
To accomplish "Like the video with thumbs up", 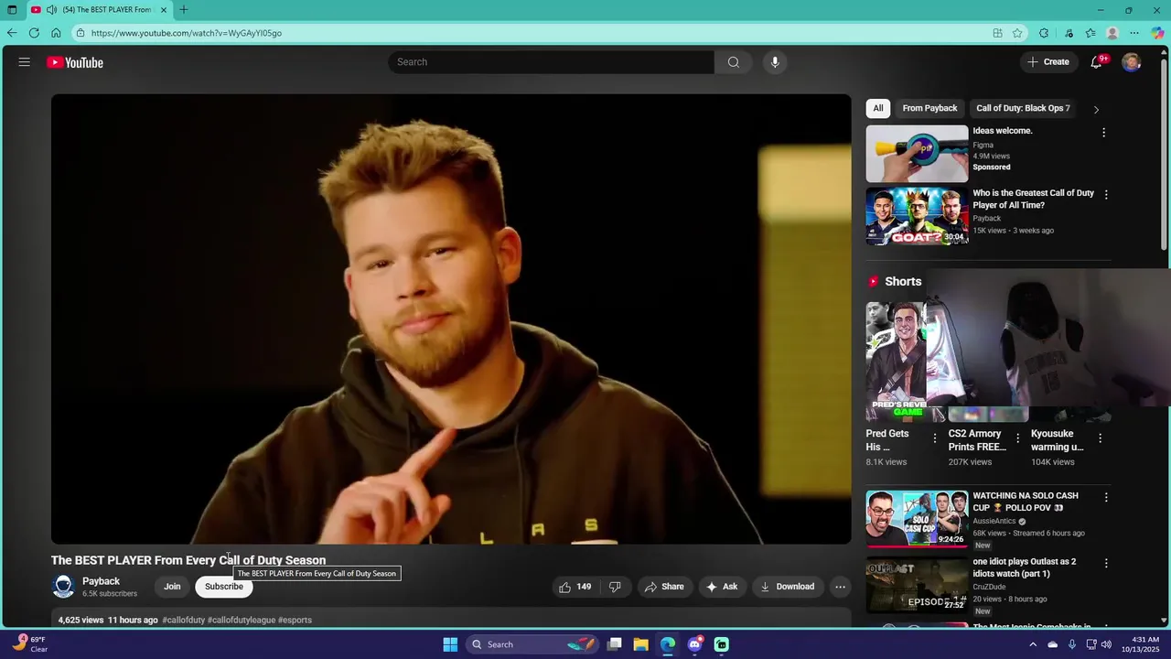I will click(575, 587).
